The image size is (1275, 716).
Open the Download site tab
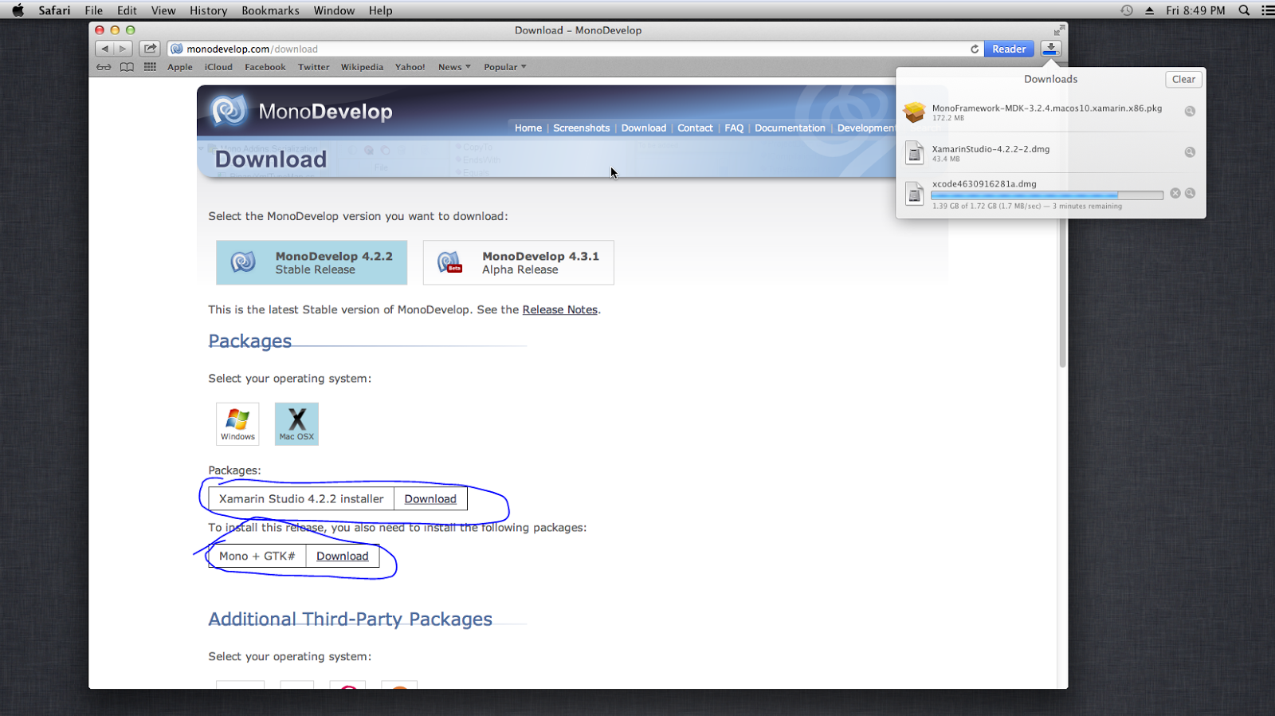643,128
